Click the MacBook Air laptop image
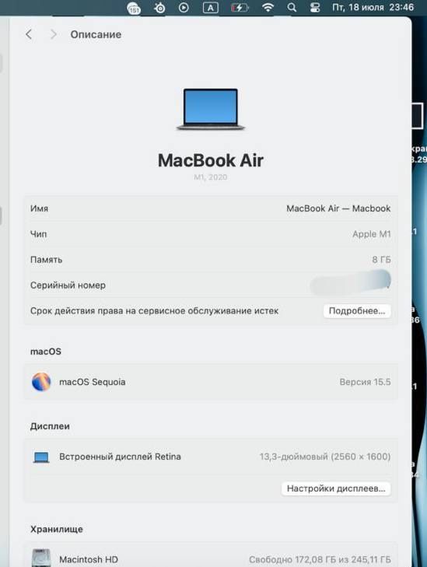The width and height of the screenshot is (427, 567). tap(211, 109)
